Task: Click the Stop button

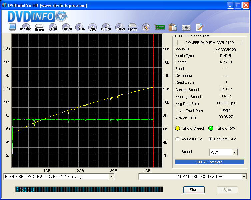Action: (227, 190)
